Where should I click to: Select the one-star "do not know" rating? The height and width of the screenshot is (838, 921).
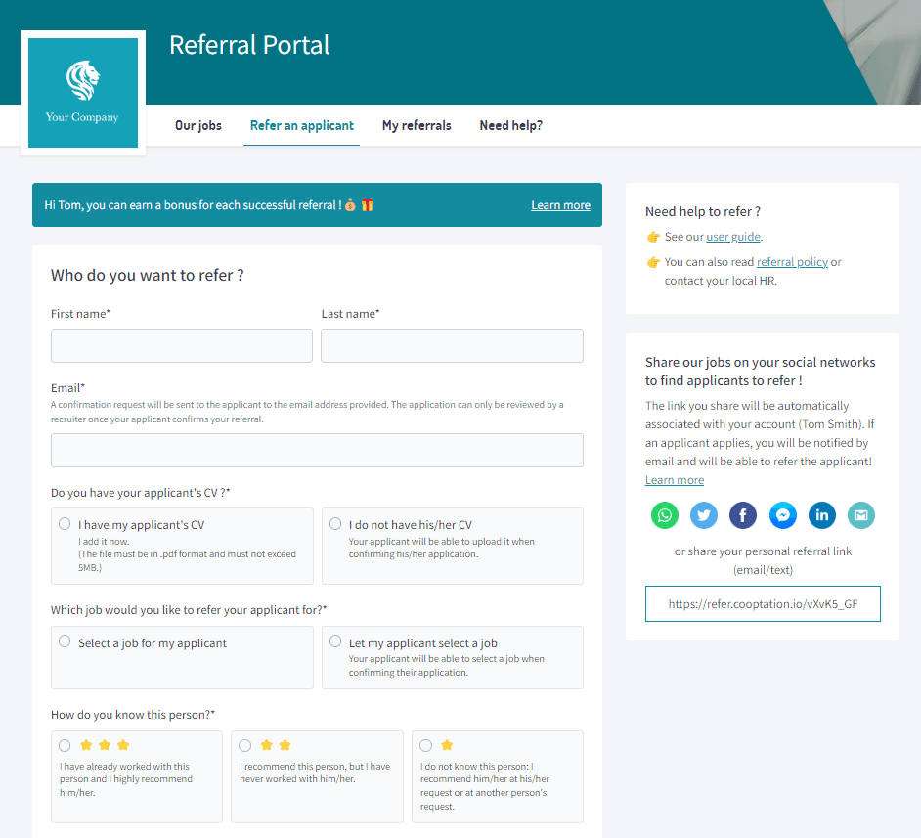425,745
